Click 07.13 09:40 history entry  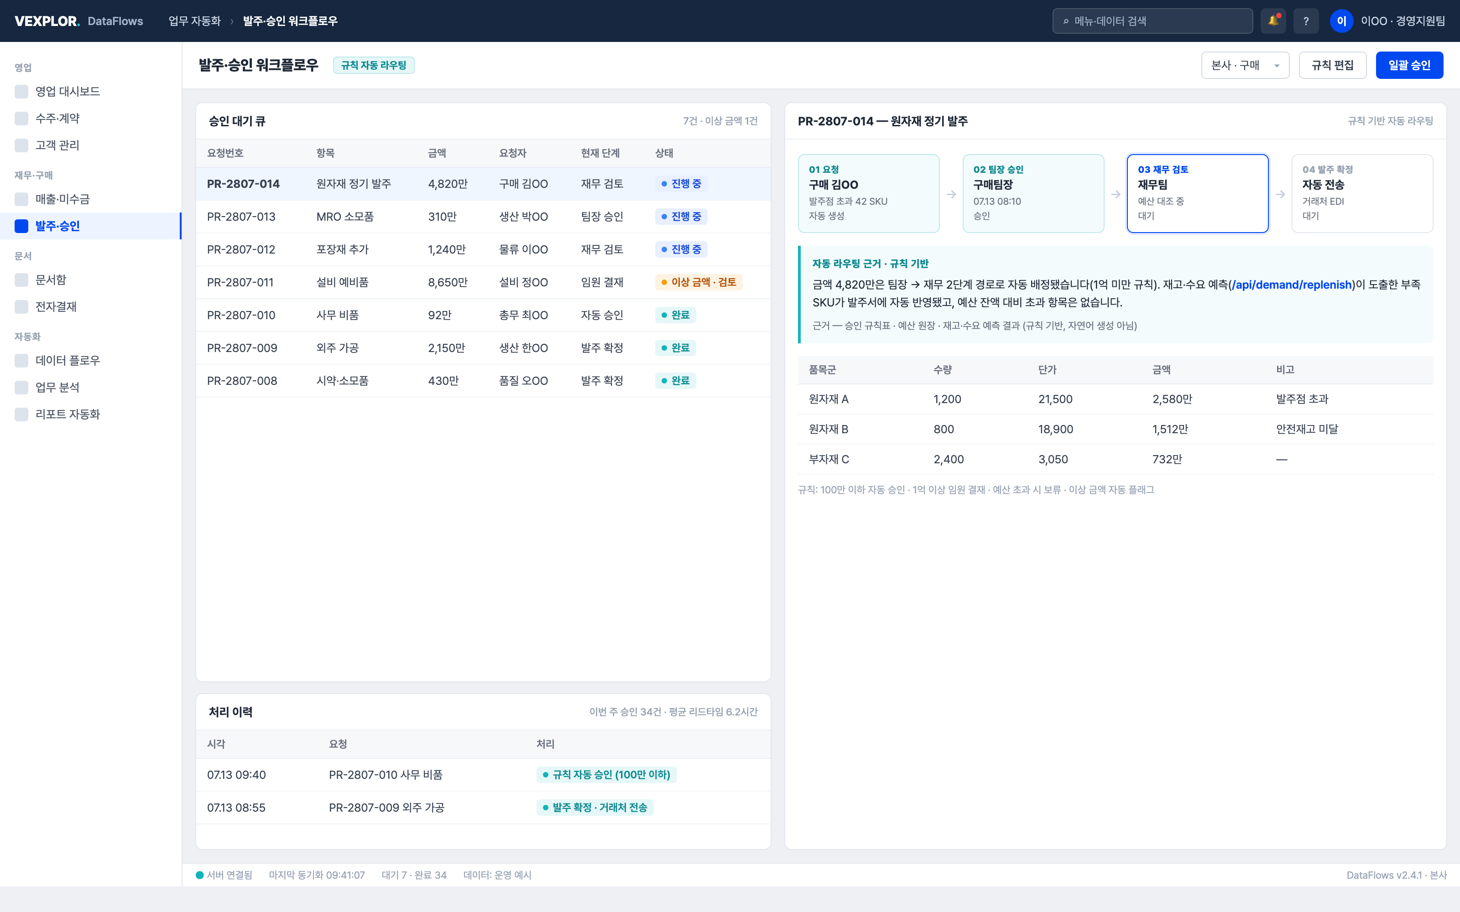[483, 775]
